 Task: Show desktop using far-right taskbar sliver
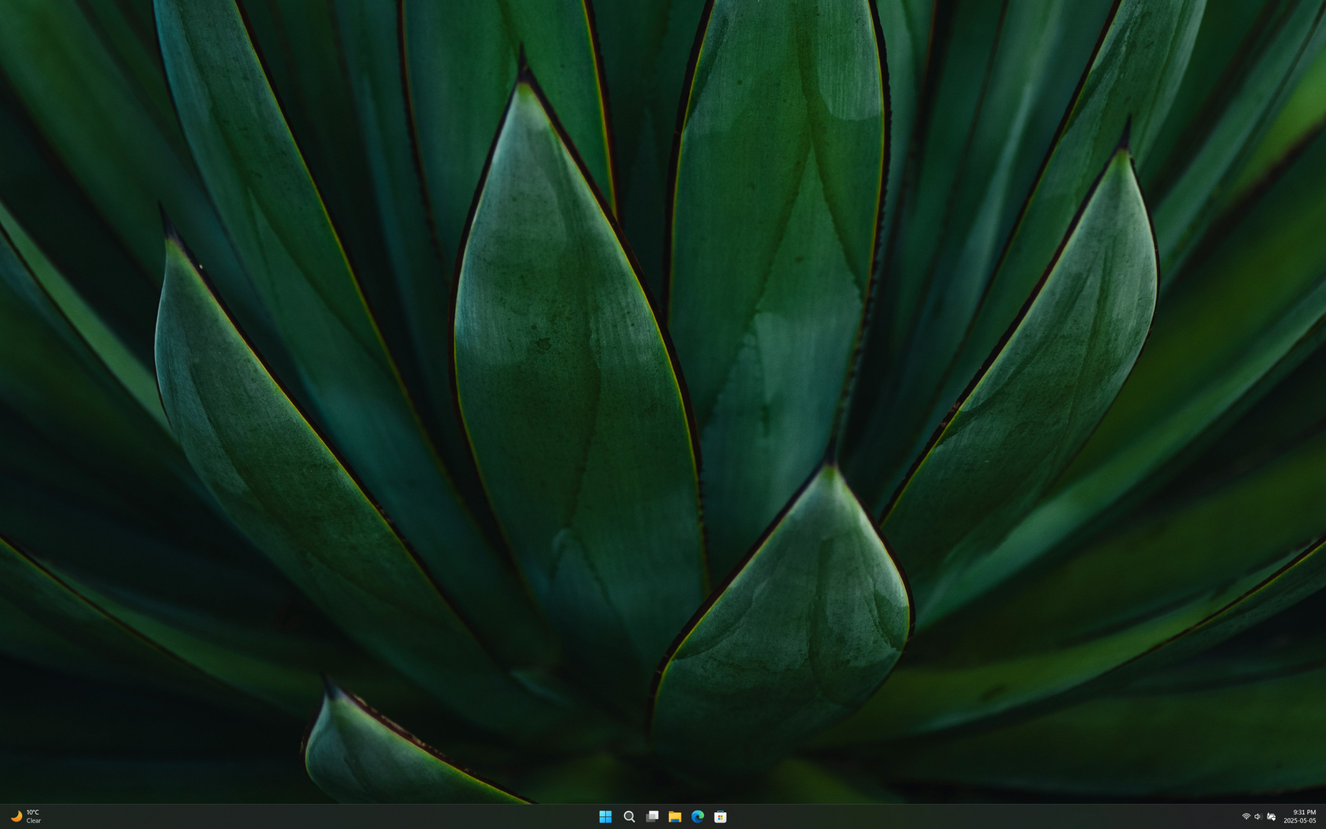click(x=1323, y=816)
